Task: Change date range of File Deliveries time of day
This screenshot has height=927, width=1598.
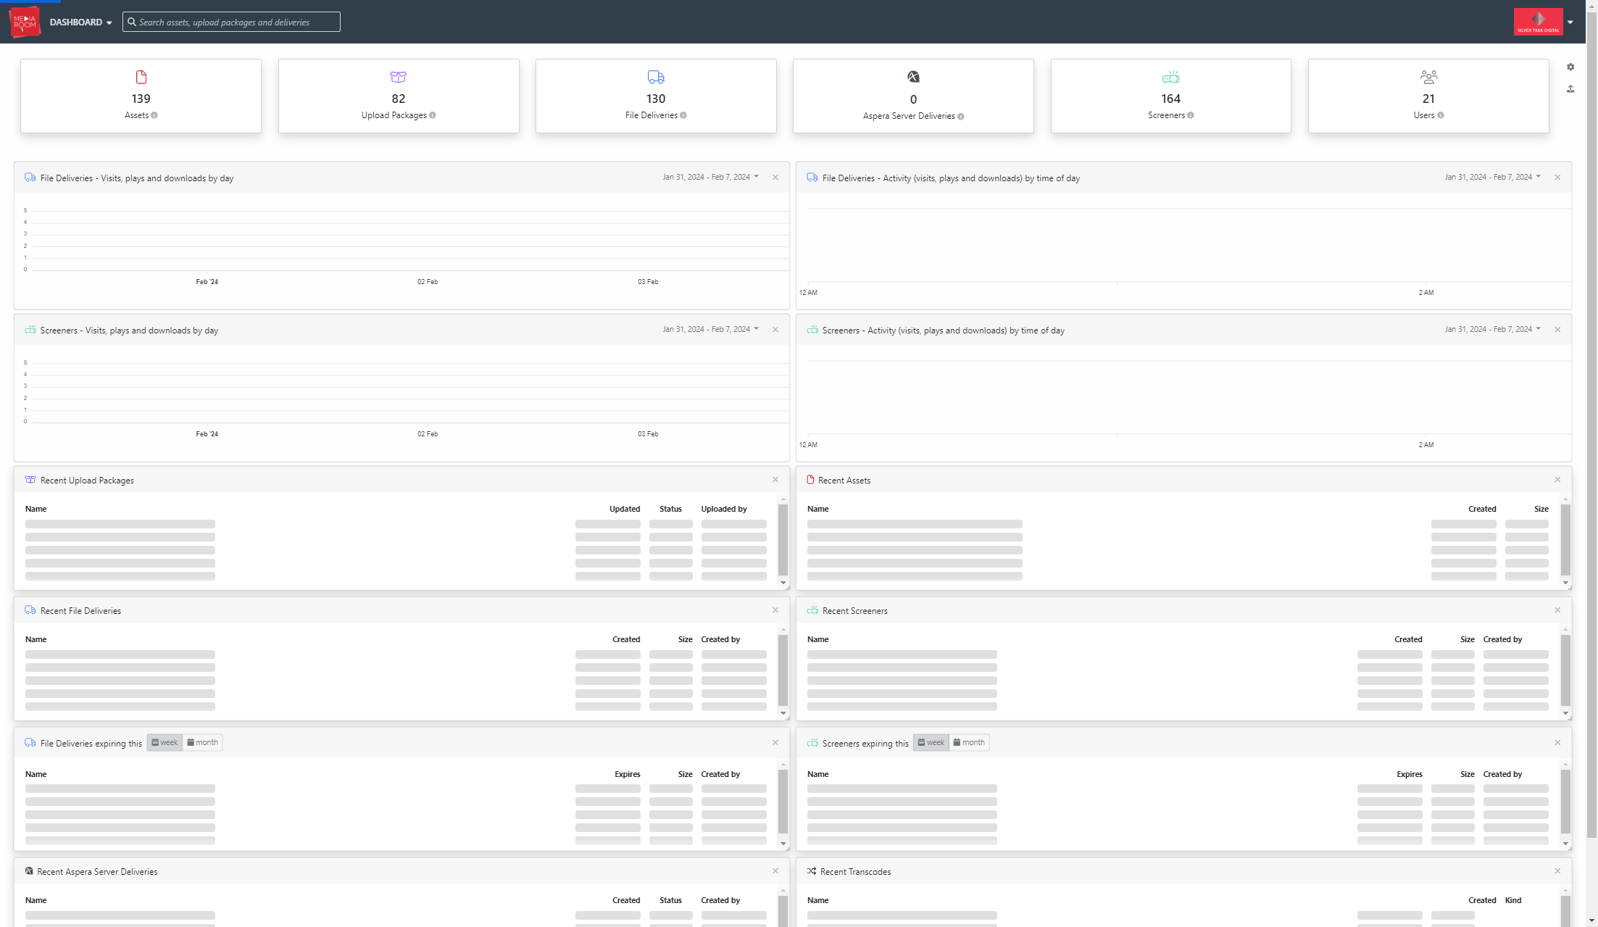Action: [1492, 177]
